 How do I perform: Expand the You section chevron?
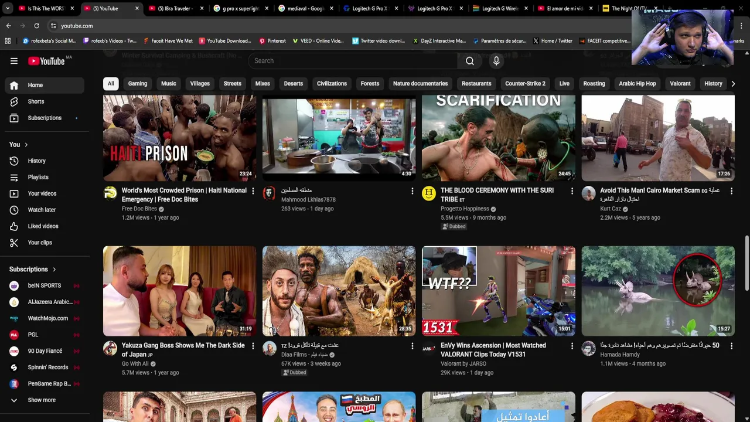tap(26, 145)
